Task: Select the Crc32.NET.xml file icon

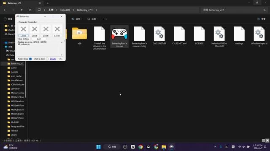Action: [x=179, y=34]
